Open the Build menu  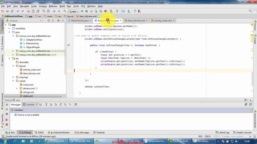pos(62,6)
